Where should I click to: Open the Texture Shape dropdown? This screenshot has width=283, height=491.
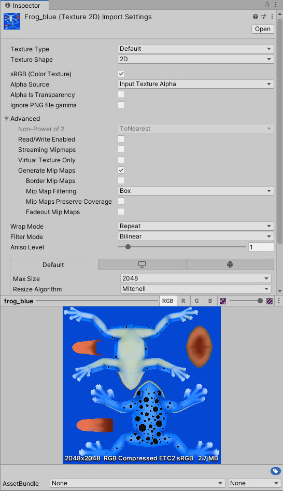point(195,59)
